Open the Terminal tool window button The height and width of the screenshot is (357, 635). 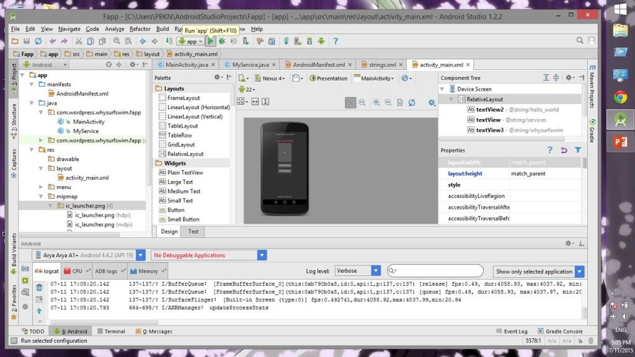(110, 332)
